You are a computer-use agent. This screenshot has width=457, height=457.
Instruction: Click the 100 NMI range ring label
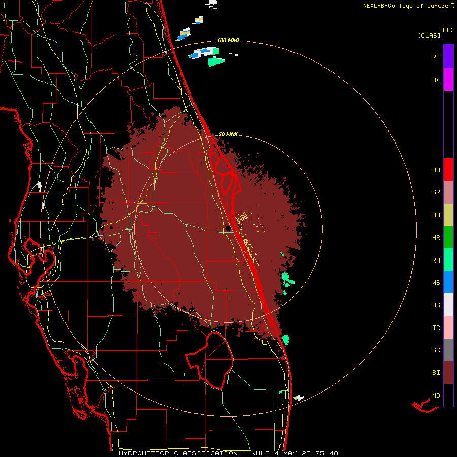coord(228,40)
